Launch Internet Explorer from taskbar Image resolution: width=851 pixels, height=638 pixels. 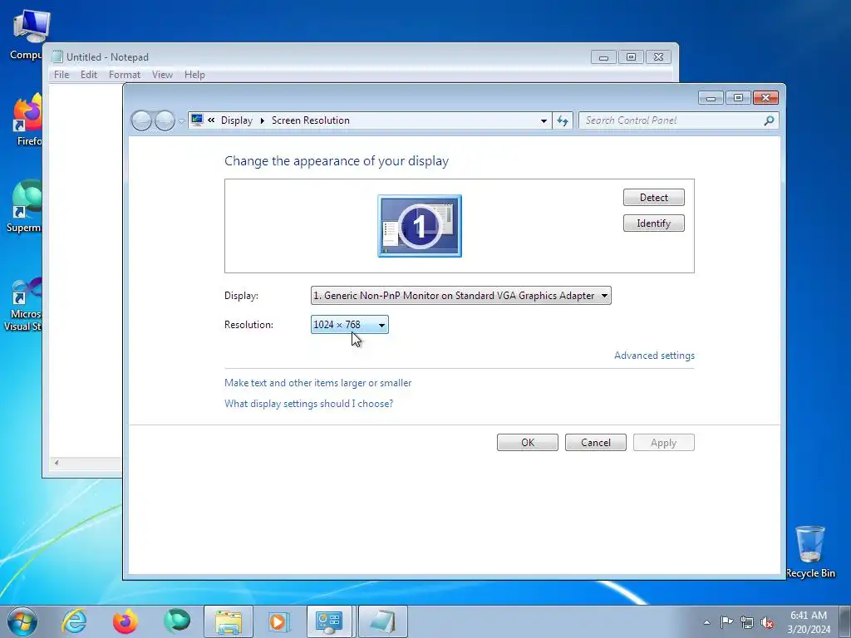tap(74, 621)
